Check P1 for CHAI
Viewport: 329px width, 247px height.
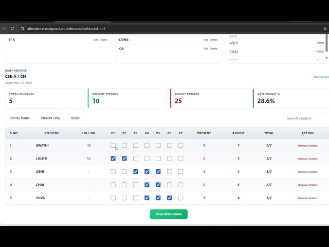(113, 185)
